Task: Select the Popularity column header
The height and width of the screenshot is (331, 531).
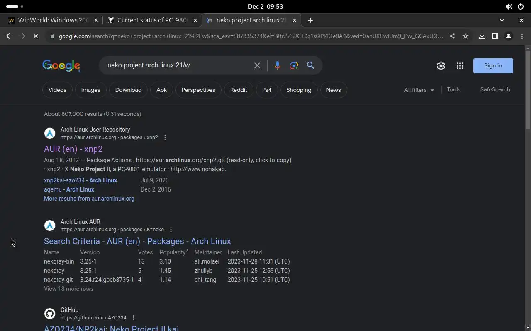Action: 173,252
